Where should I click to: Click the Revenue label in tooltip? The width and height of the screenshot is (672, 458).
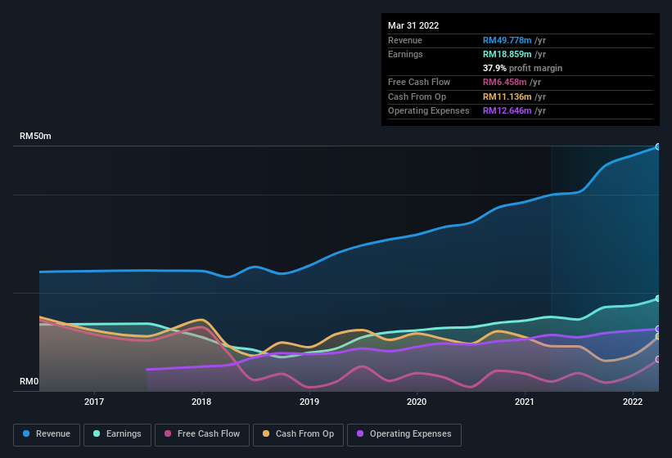(x=405, y=40)
